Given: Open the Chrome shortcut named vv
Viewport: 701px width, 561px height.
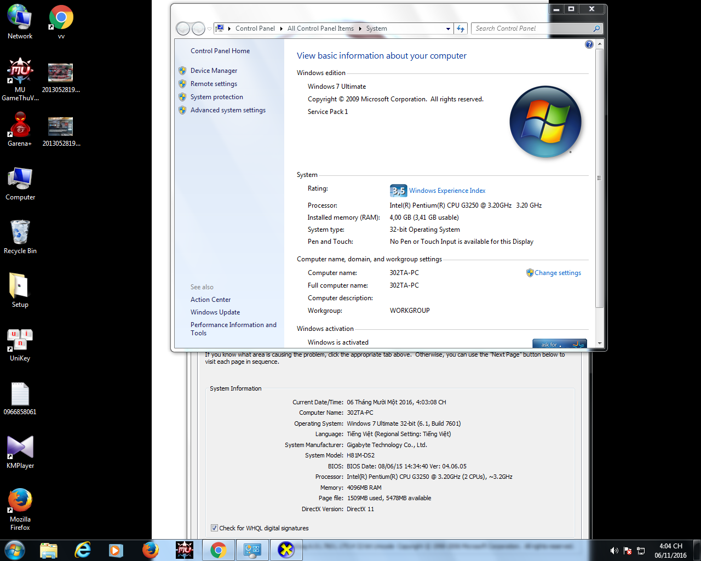Looking at the screenshot, I should [x=61, y=22].
